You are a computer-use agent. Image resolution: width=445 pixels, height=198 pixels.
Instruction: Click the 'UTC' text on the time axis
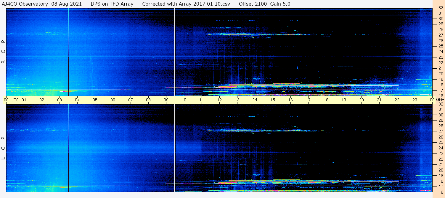(x=15, y=100)
